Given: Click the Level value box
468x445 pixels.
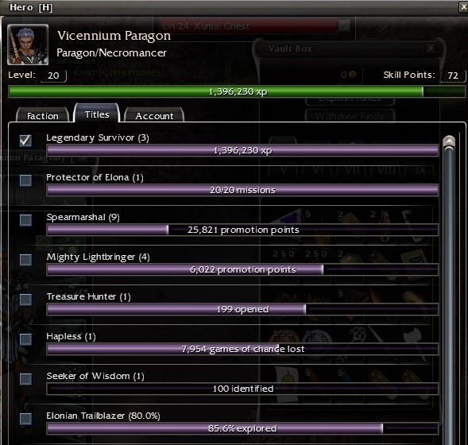Looking at the screenshot, I should click(x=53, y=75).
